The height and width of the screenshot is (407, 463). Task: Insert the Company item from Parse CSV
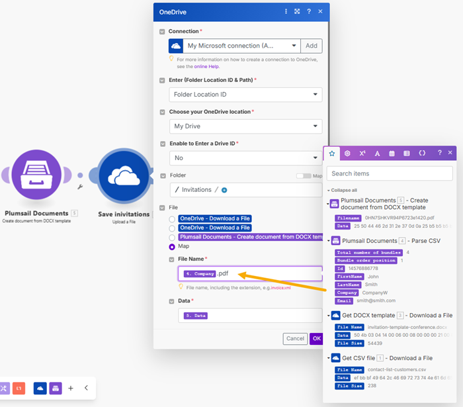[x=347, y=293]
